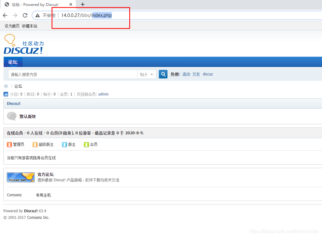This screenshot has width=322, height=237.
Task: Click the Discuz! category heading
Action: pyautogui.click(x=13, y=103)
